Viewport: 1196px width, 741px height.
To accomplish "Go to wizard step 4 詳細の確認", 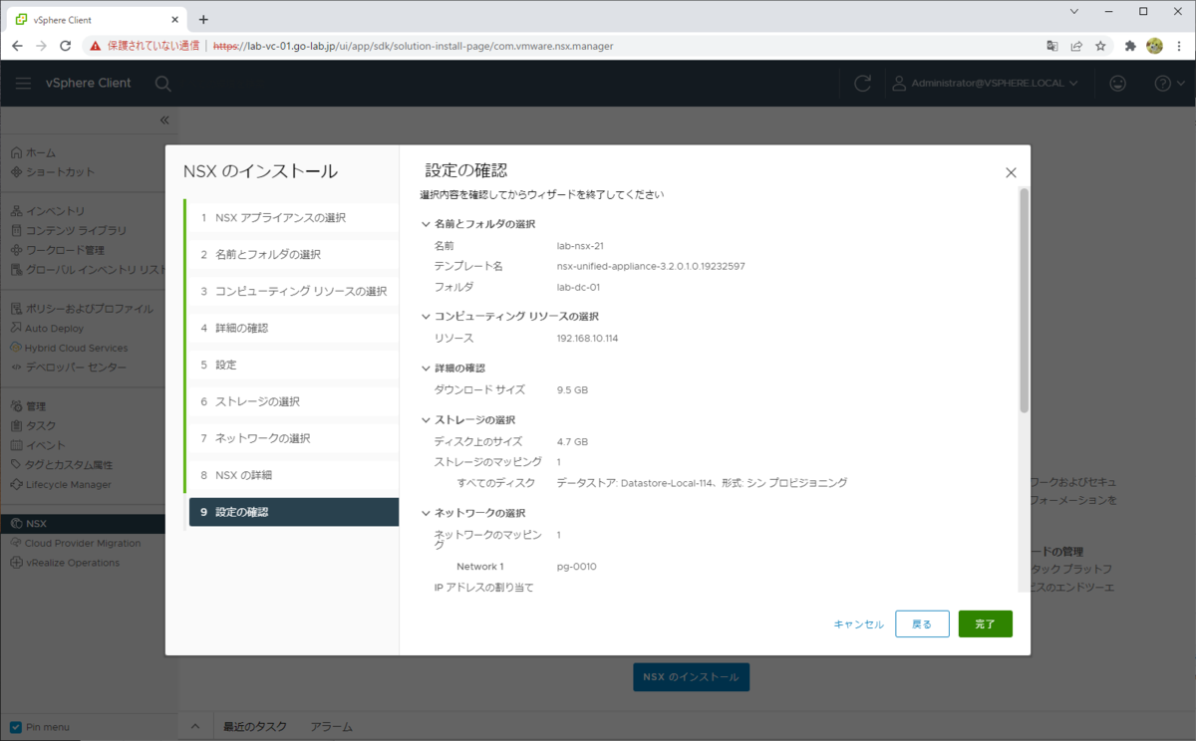I will pyautogui.click(x=293, y=328).
